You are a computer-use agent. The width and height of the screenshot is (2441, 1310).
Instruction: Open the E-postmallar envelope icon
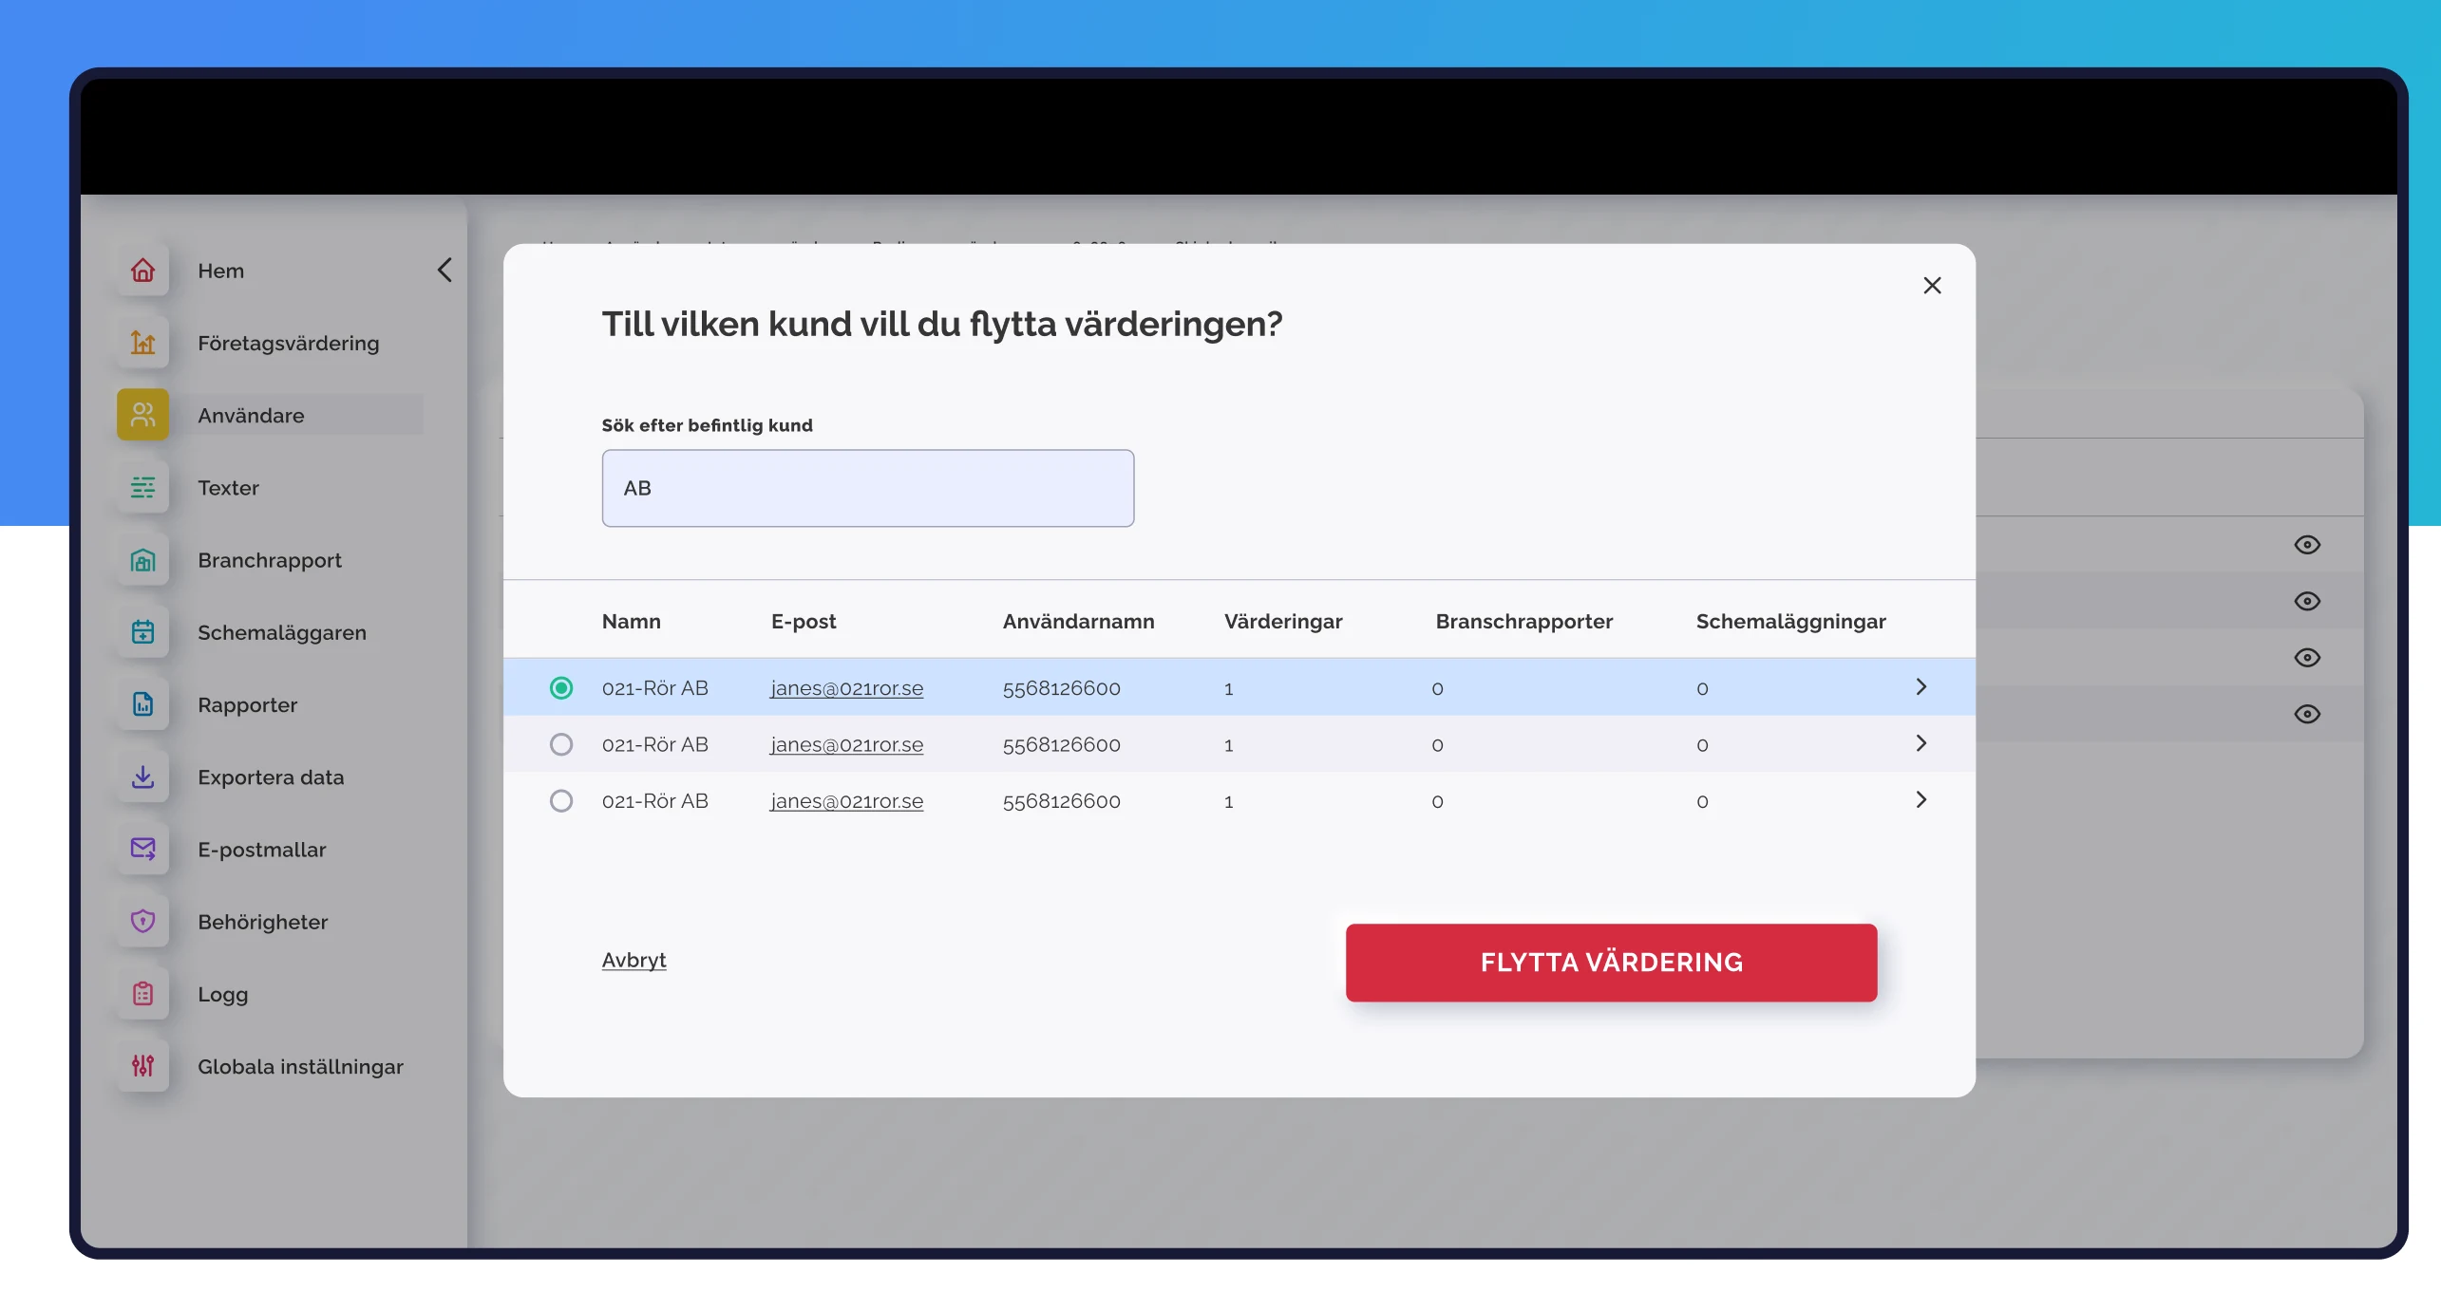pyautogui.click(x=142, y=850)
